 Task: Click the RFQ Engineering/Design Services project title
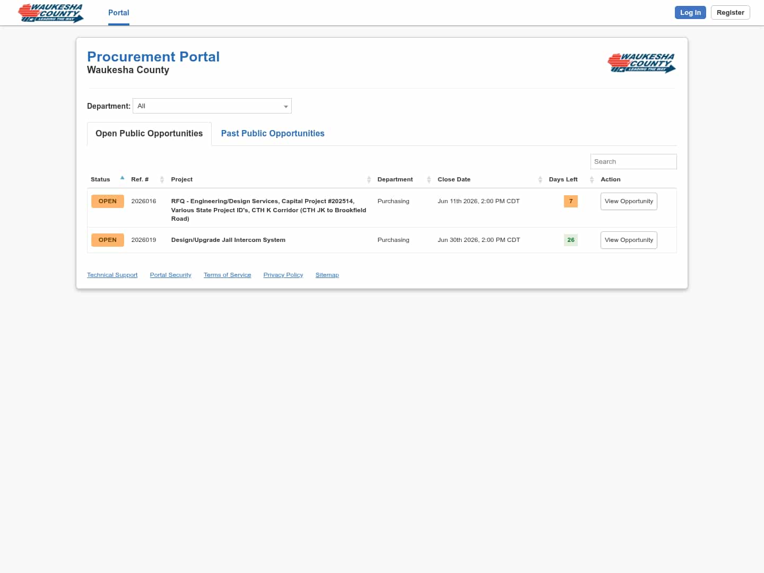(x=268, y=210)
